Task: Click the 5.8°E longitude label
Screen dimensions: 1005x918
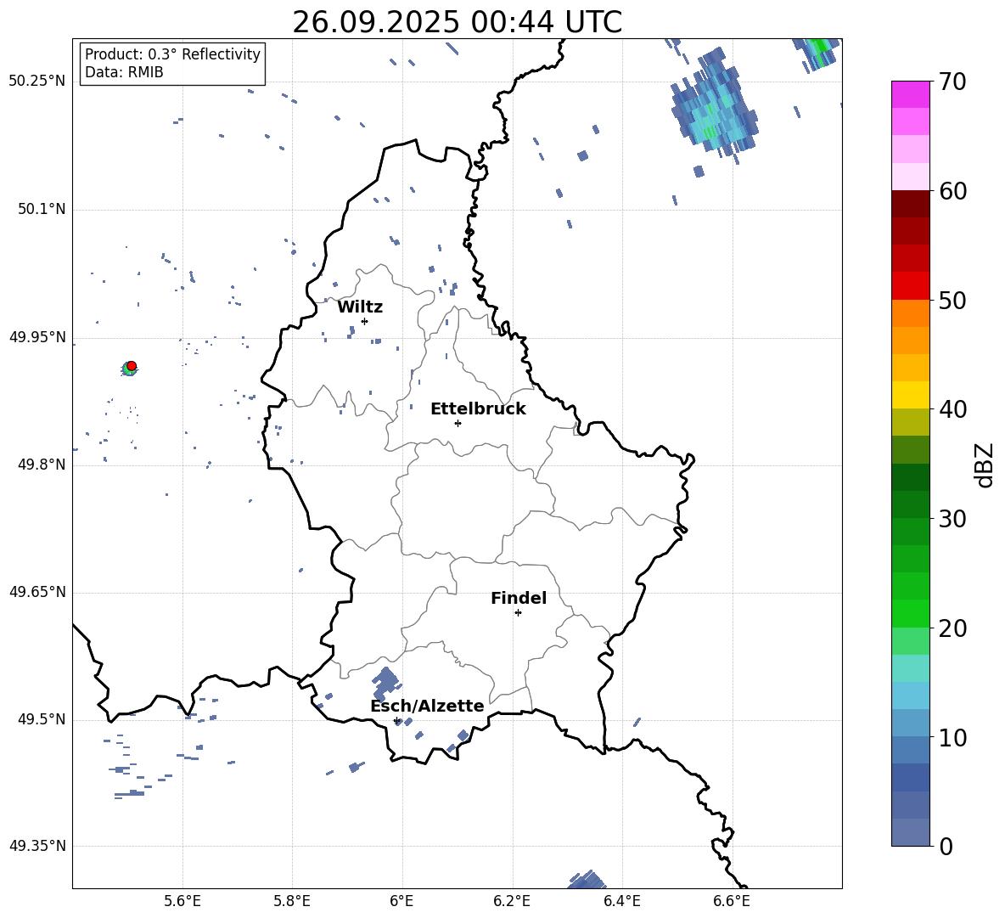Action: [x=292, y=901]
